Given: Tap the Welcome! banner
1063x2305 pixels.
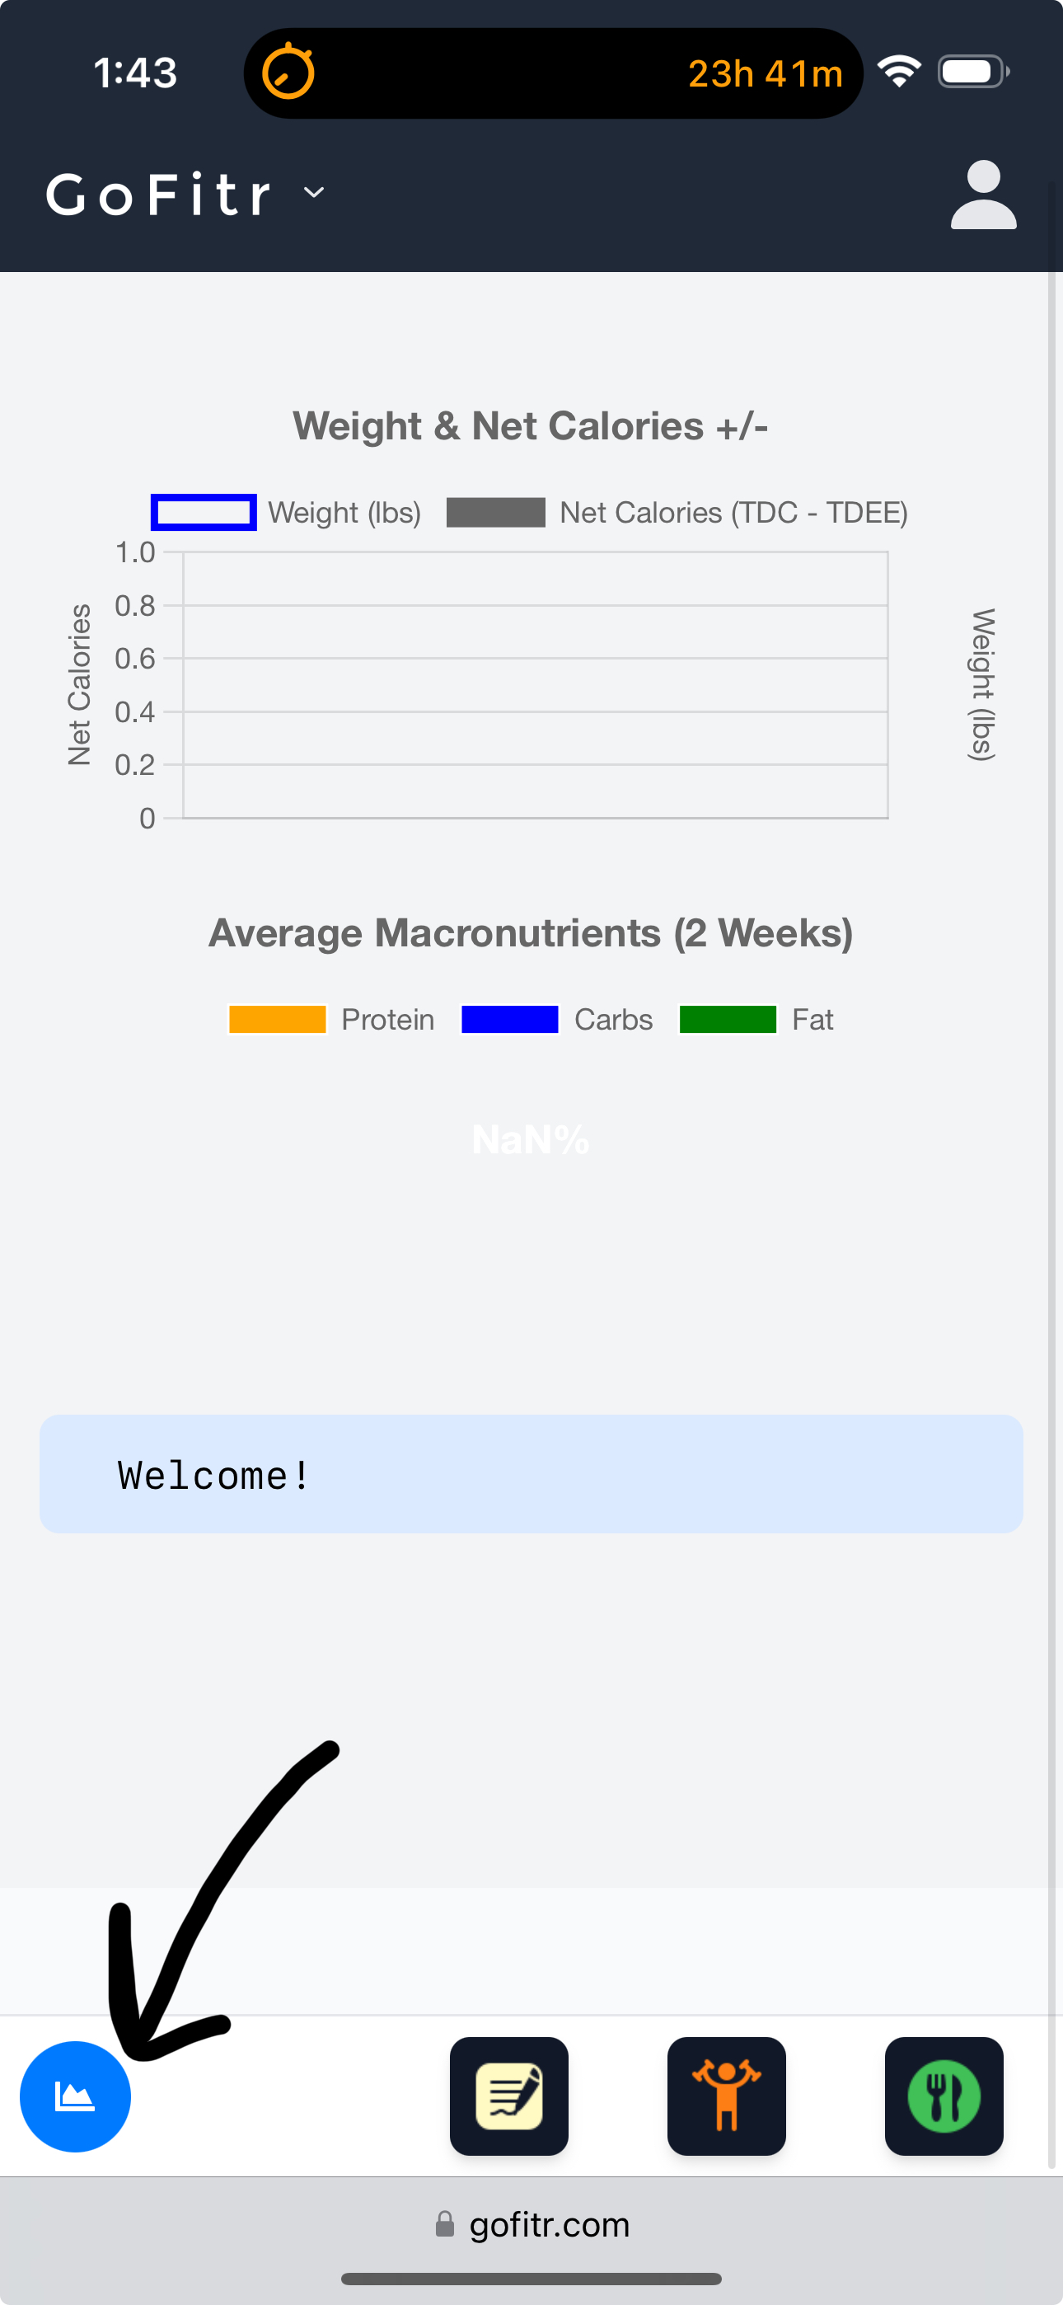Looking at the screenshot, I should click(x=531, y=1474).
